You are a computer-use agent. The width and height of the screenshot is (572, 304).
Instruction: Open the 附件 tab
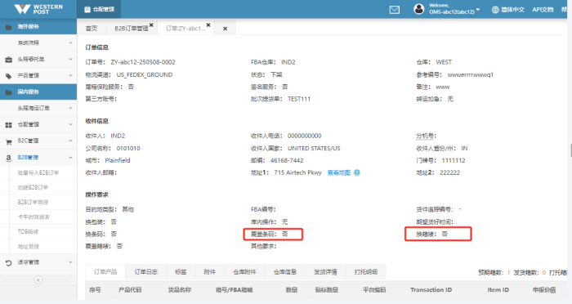(210, 272)
